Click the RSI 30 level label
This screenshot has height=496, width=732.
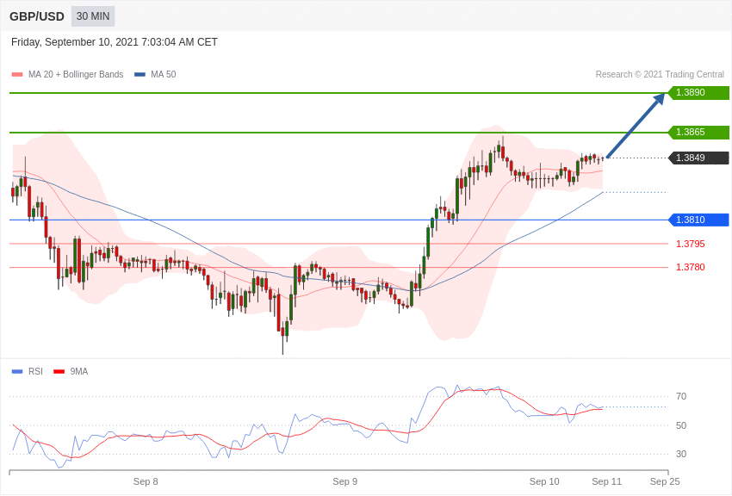pyautogui.click(x=681, y=454)
